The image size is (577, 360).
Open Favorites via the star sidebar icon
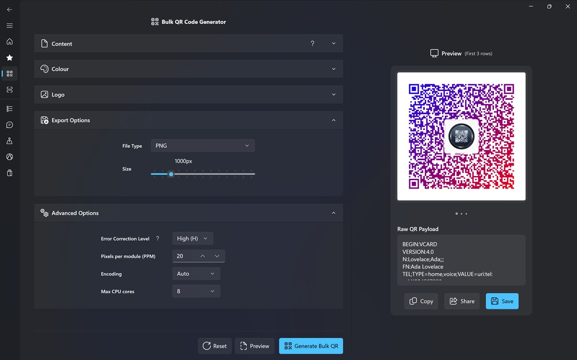[9, 58]
